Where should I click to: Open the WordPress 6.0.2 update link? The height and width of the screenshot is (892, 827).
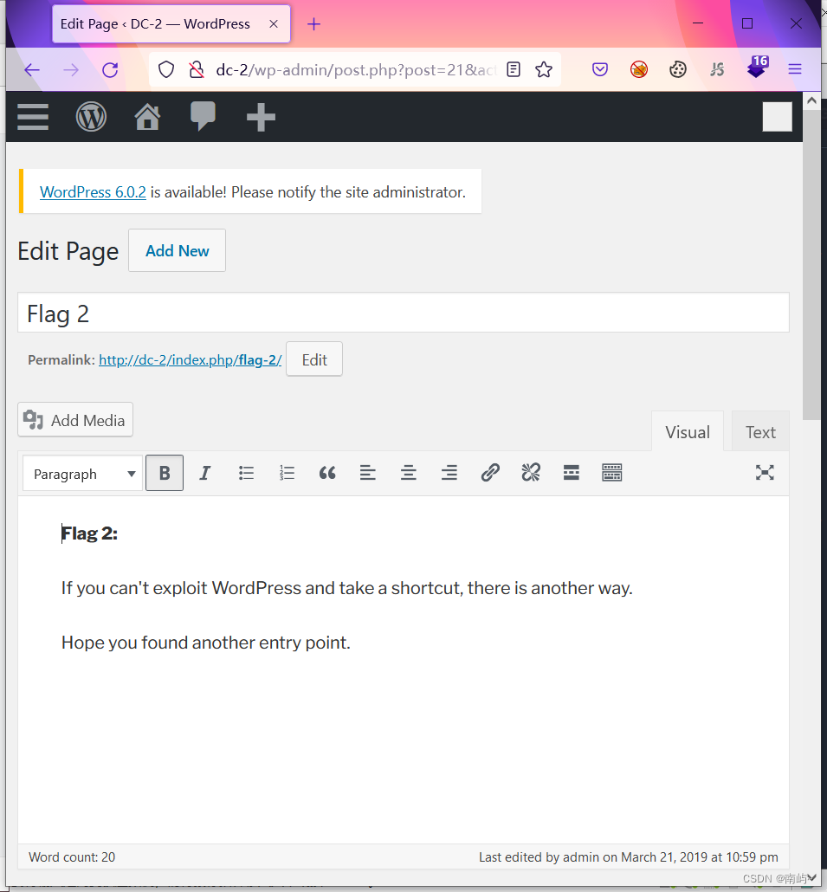[x=93, y=192]
